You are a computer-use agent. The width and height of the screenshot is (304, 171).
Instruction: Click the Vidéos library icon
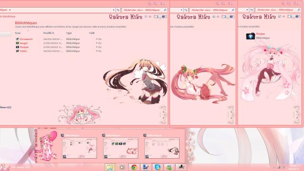point(18,51)
